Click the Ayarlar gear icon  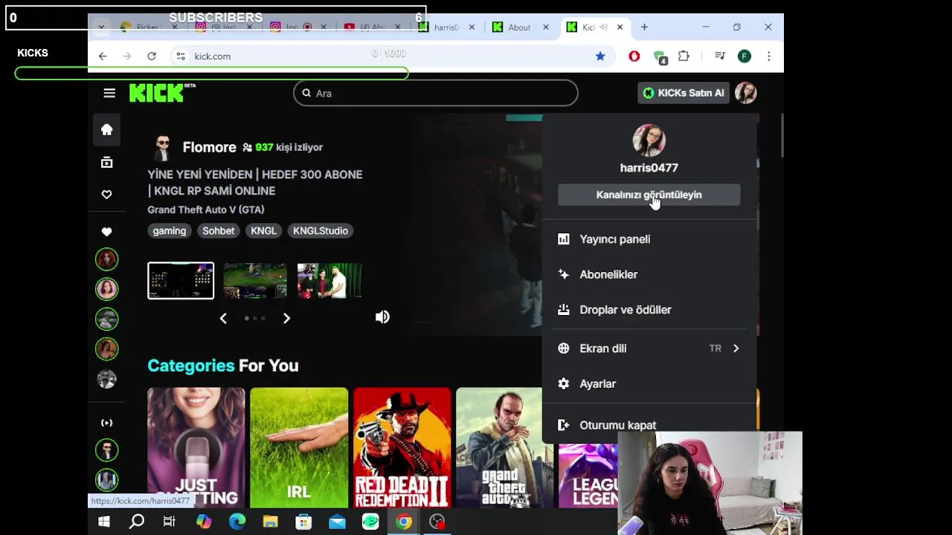[564, 383]
